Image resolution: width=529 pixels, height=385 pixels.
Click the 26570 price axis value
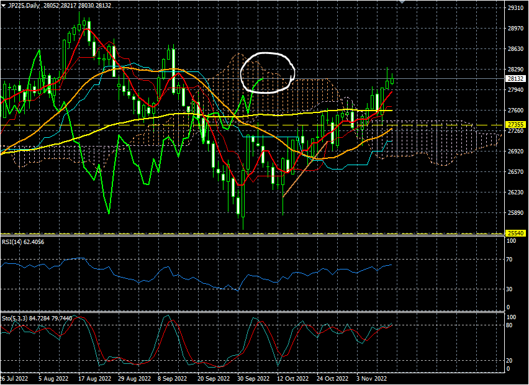pyautogui.click(x=515, y=172)
